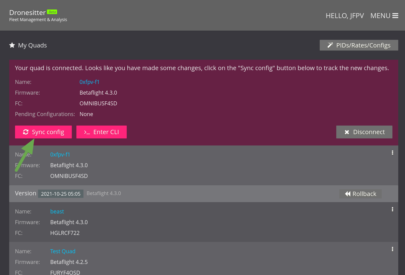Go to Dronesitter home via logo title

pos(27,13)
